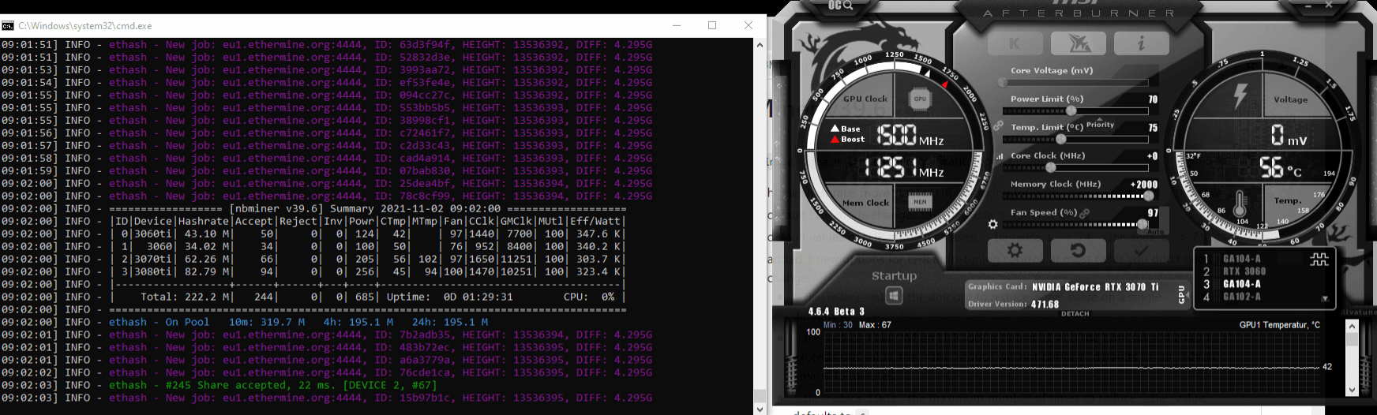This screenshot has height=415, width=1377.
Task: Click Detach under the graphics card info
Action: tap(1075, 314)
